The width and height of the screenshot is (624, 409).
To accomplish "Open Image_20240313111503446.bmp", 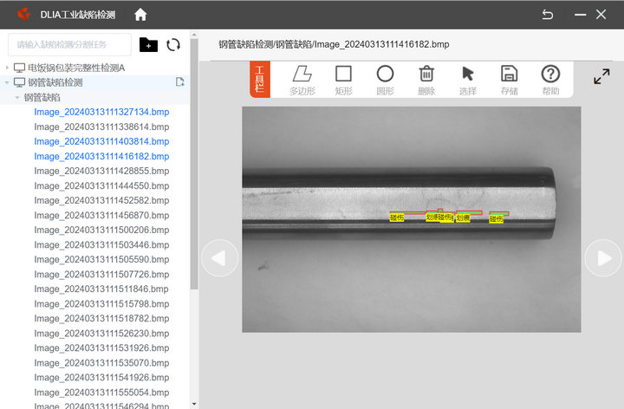I will (x=101, y=244).
